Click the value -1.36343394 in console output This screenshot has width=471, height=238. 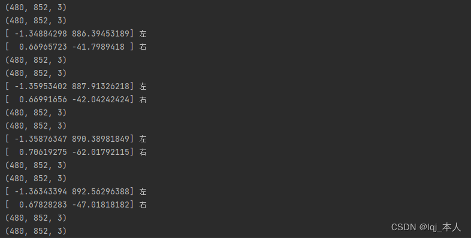(x=41, y=191)
